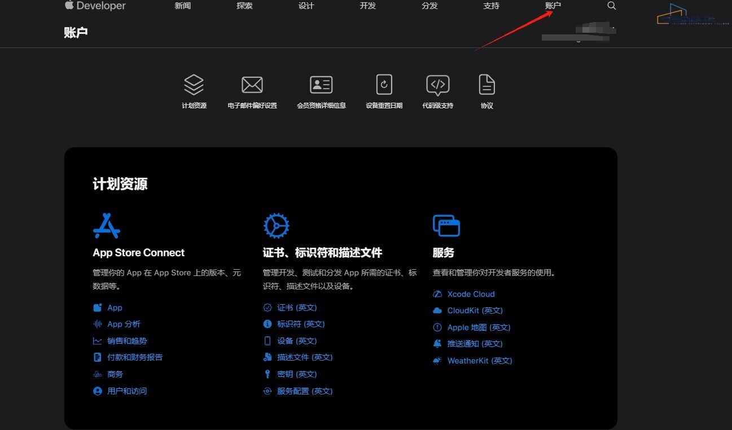Viewport: 732px width, 430px height.
Task: Open the App link
Action: (115, 308)
